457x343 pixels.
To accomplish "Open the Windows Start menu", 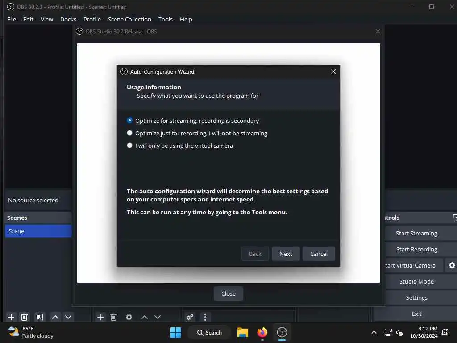I will point(175,332).
